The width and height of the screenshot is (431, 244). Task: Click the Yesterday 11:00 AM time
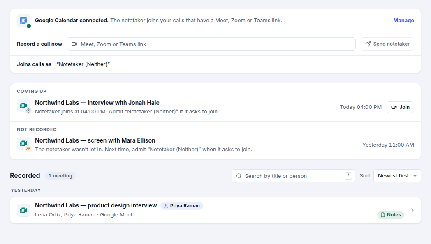pos(388,145)
